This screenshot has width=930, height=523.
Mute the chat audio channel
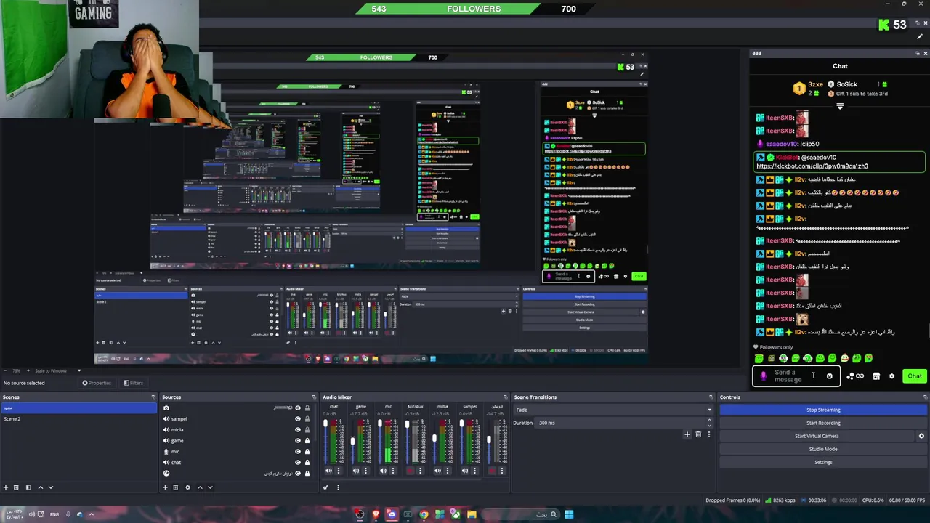click(328, 471)
